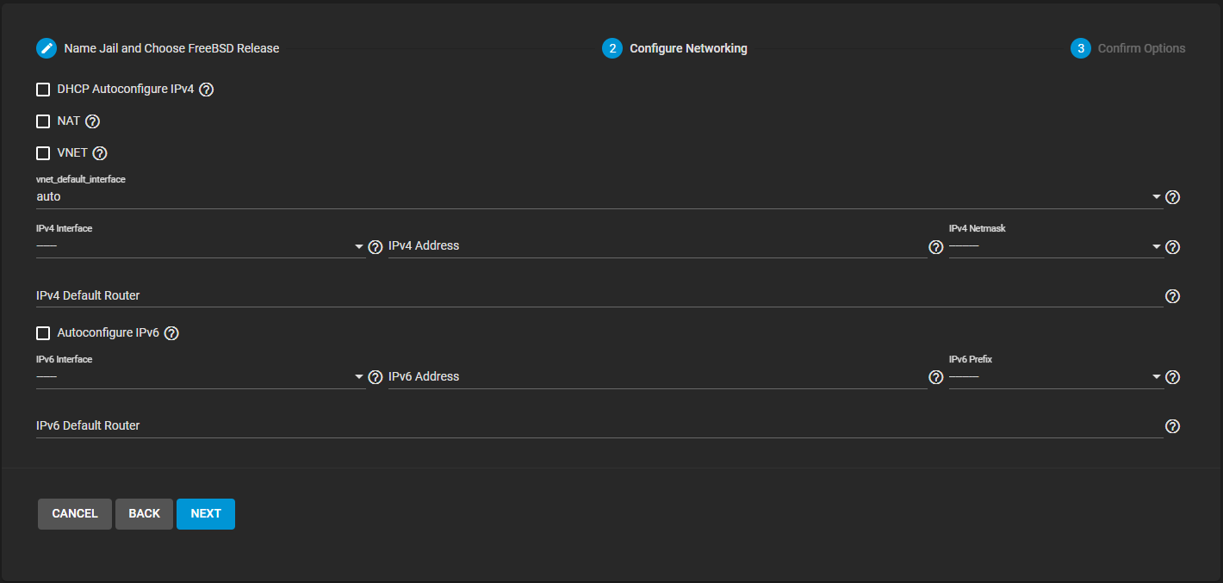Open the IPv6 Interface dropdown

tap(200, 377)
